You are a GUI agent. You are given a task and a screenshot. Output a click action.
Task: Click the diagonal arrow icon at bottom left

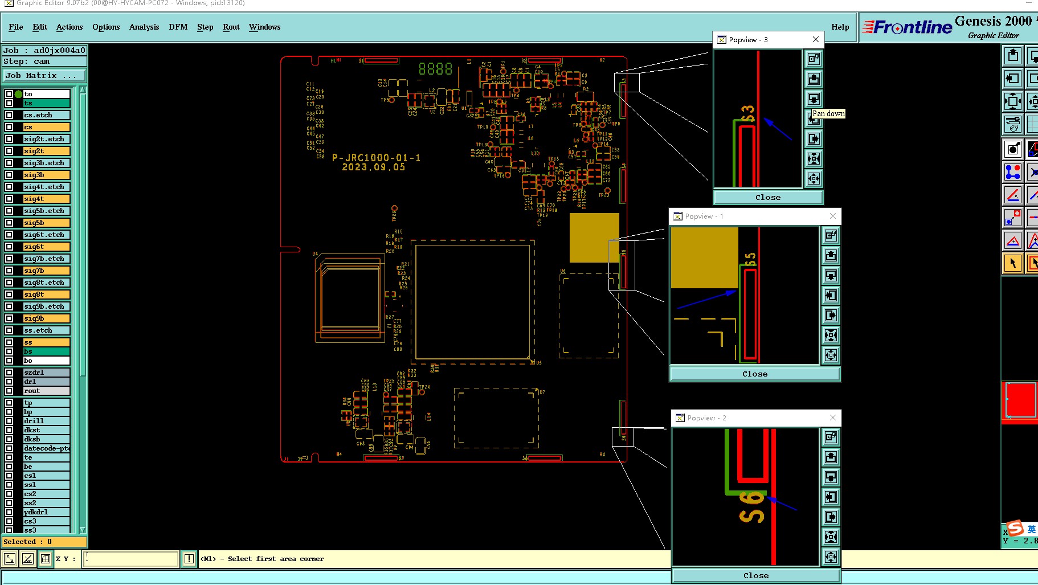(10, 559)
